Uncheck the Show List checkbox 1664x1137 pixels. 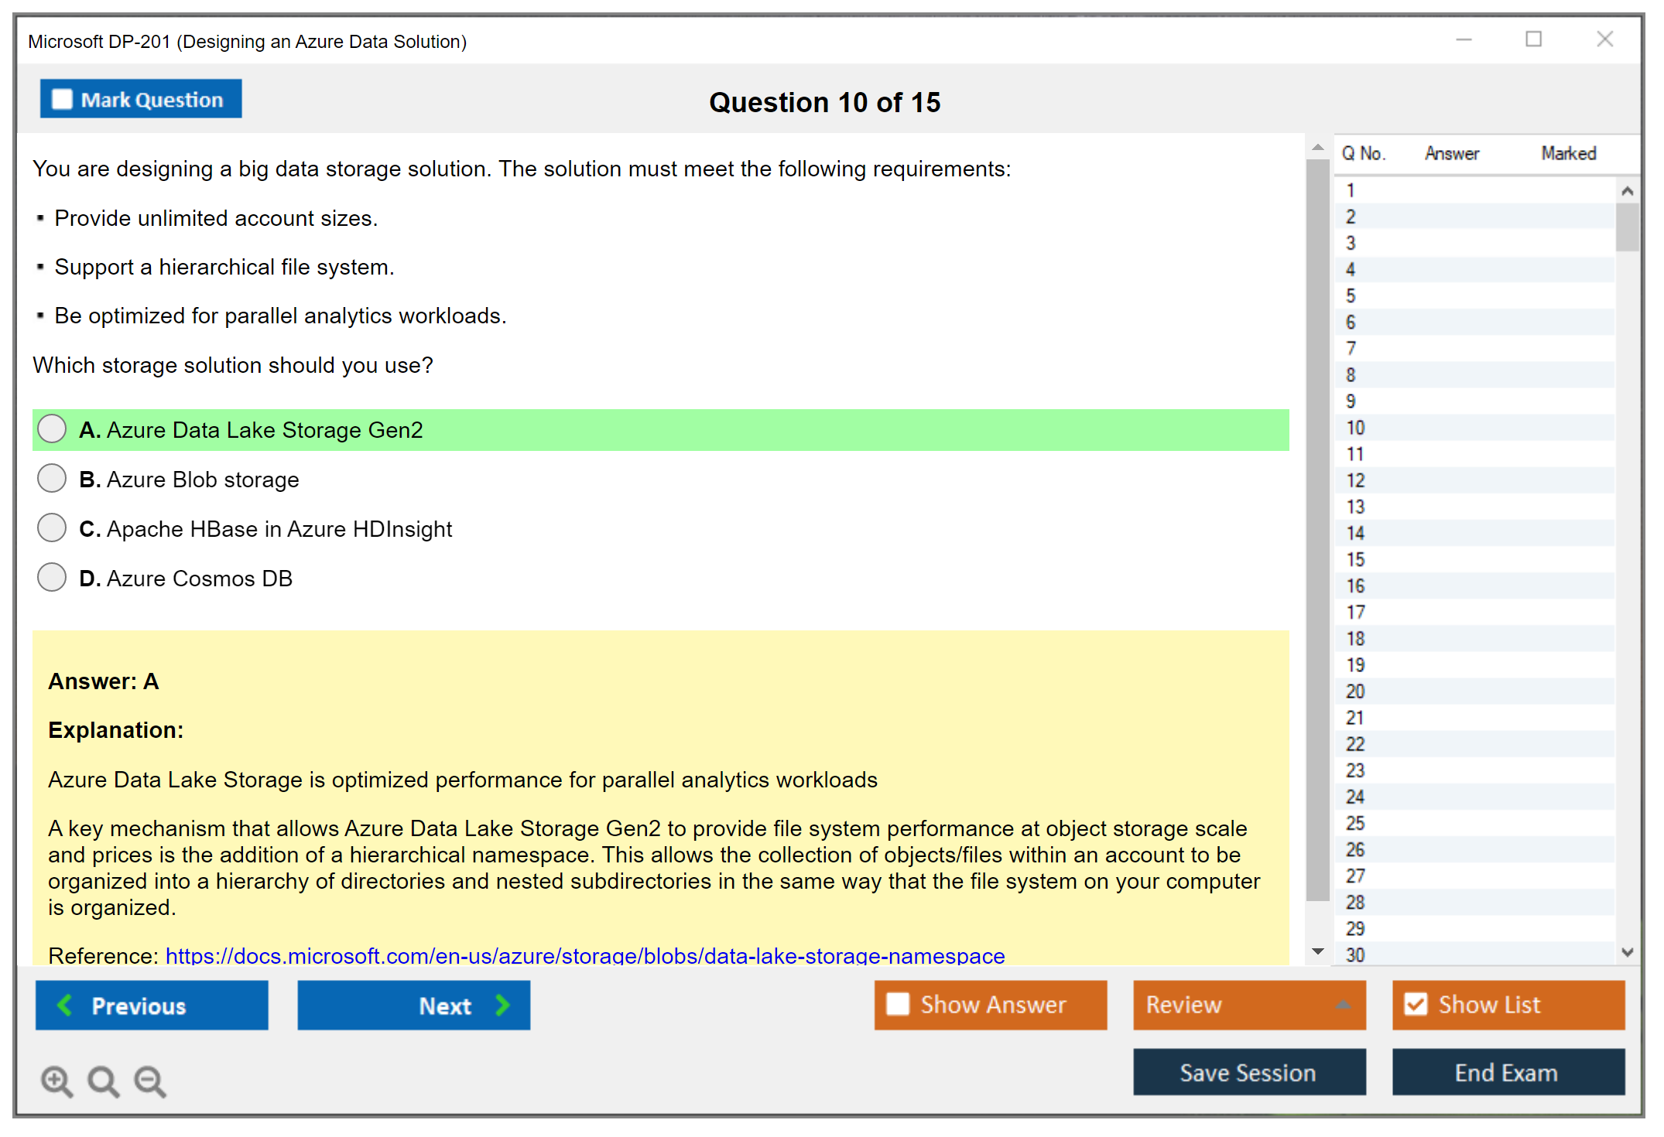pos(1416,1004)
